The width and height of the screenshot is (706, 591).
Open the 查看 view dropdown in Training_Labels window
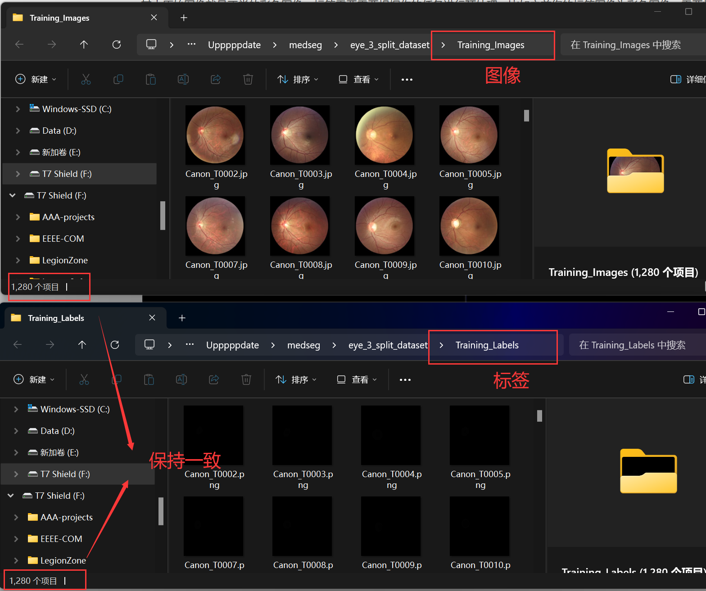[357, 379]
